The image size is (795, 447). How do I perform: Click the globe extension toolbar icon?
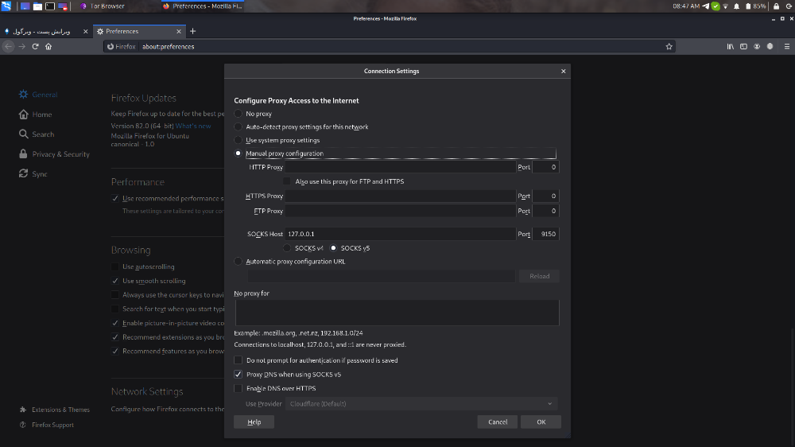pos(770,46)
